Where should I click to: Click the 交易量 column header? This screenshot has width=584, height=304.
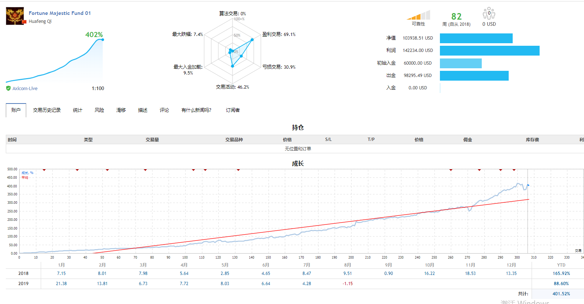point(152,139)
